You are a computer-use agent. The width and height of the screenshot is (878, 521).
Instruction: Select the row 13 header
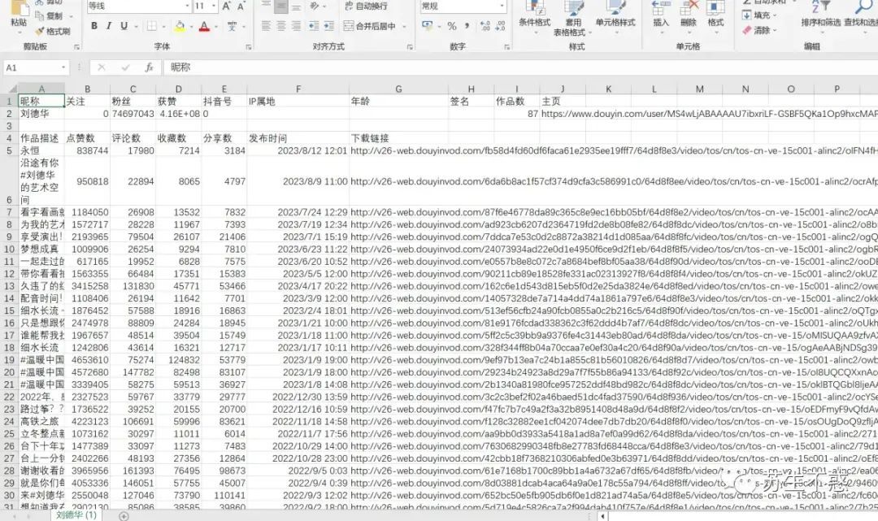pyautogui.click(x=9, y=286)
